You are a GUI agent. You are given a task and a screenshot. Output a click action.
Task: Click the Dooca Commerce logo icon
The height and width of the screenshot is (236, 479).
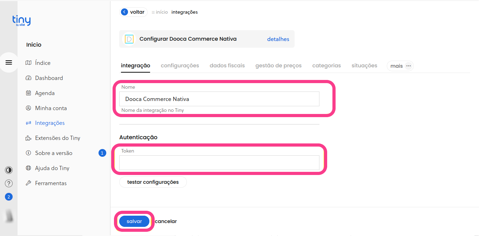pos(129,39)
